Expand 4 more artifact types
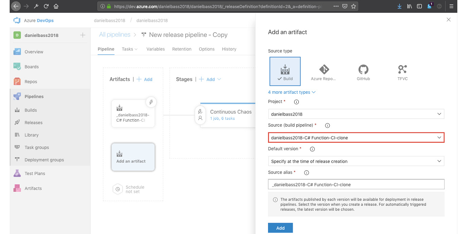Screen dimensions: 467x234 292,92
